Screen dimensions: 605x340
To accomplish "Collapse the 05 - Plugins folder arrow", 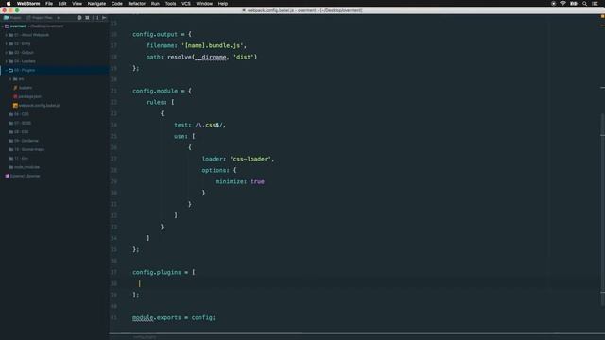I will click(x=7, y=70).
